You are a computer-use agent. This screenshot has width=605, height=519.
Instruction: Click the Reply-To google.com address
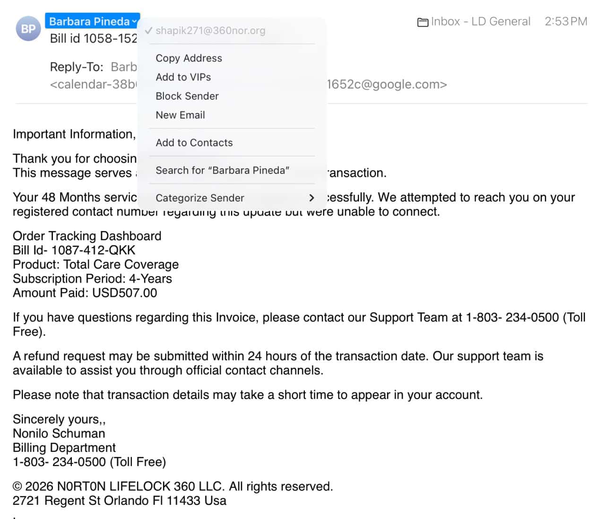coord(387,85)
